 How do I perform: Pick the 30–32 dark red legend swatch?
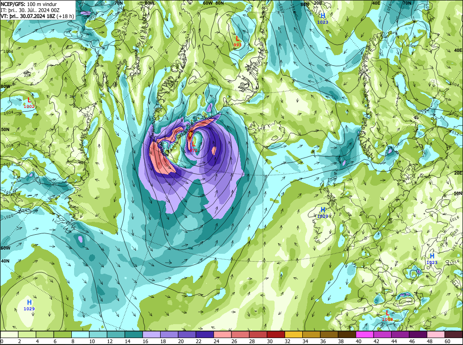(276, 334)
